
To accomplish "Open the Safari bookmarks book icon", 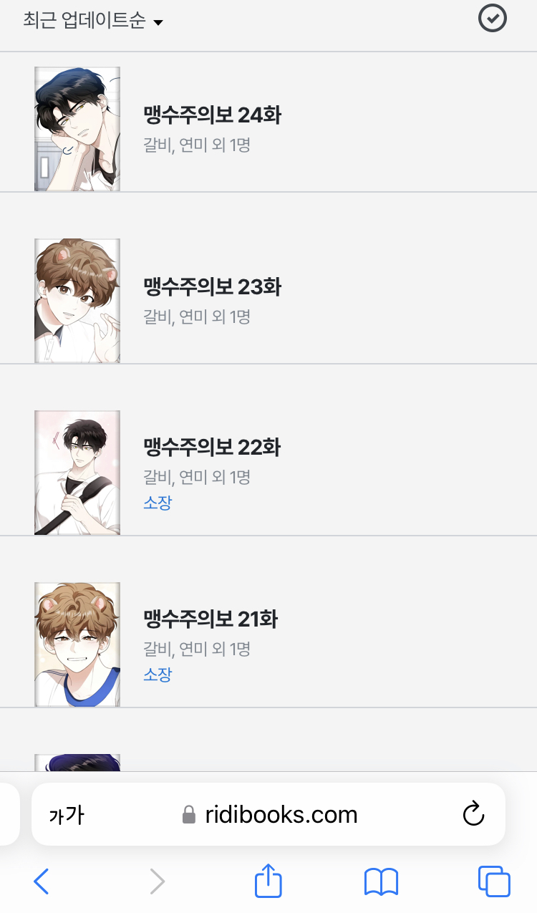I will tap(381, 881).
